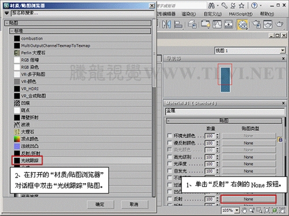Image resolution: width=289 pixels, height=216 pixels.
Task: Select the 法线凹凸 map entry
Action: pos(83,146)
